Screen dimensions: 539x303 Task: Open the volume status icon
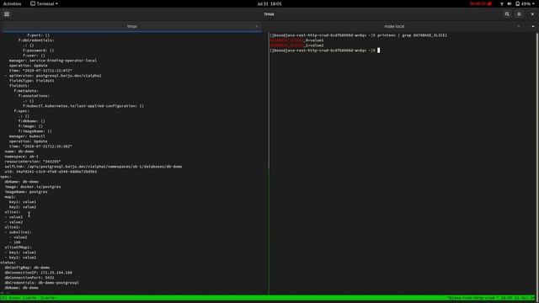pyautogui.click(x=510, y=3)
